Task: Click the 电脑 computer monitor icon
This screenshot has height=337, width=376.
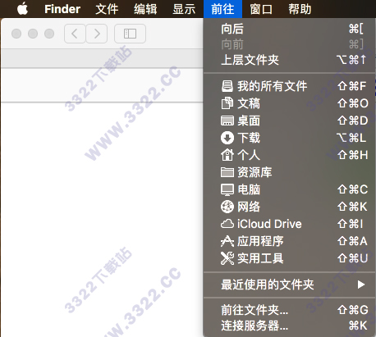Action: (x=227, y=189)
